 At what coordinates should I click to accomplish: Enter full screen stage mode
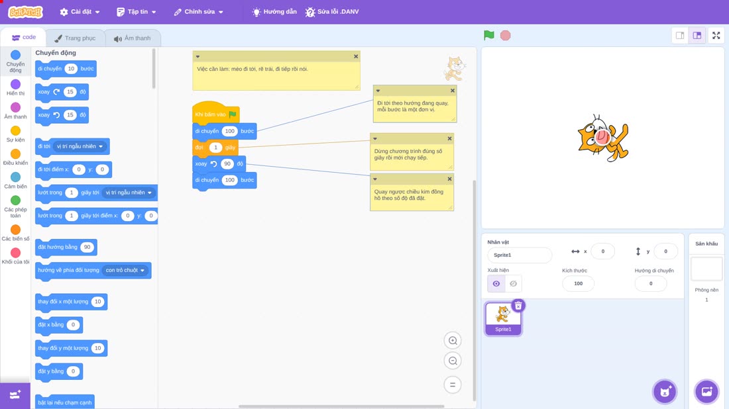tap(716, 35)
